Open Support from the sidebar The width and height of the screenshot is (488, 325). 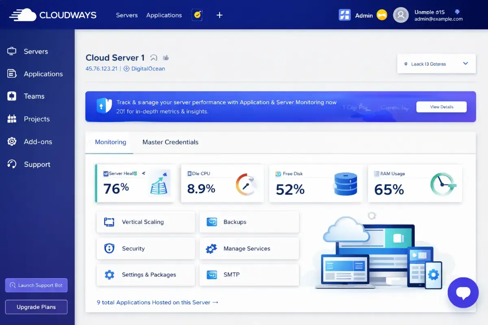tap(12, 164)
